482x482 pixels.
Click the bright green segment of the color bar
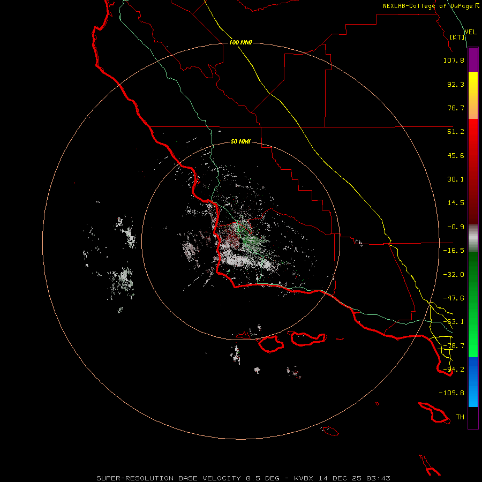[x=473, y=304]
